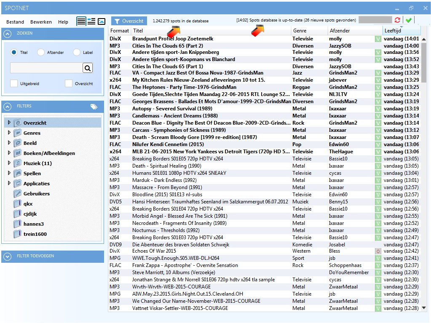Click green status icon on Frank Zappa row

[x=378, y=266]
